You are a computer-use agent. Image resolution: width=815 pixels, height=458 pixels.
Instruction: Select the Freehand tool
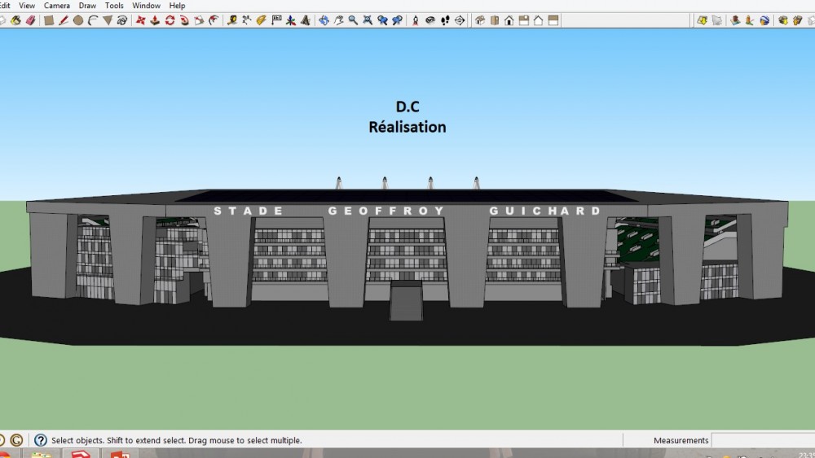tap(121, 20)
